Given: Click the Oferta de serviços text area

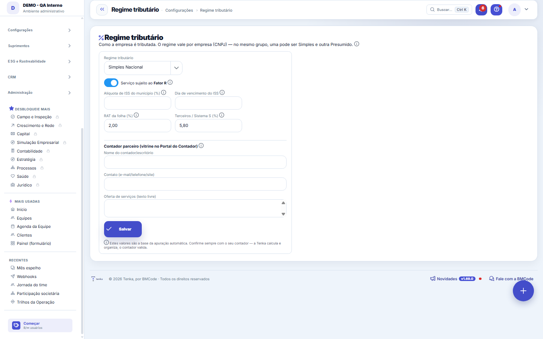Looking at the screenshot, I should click(195, 208).
